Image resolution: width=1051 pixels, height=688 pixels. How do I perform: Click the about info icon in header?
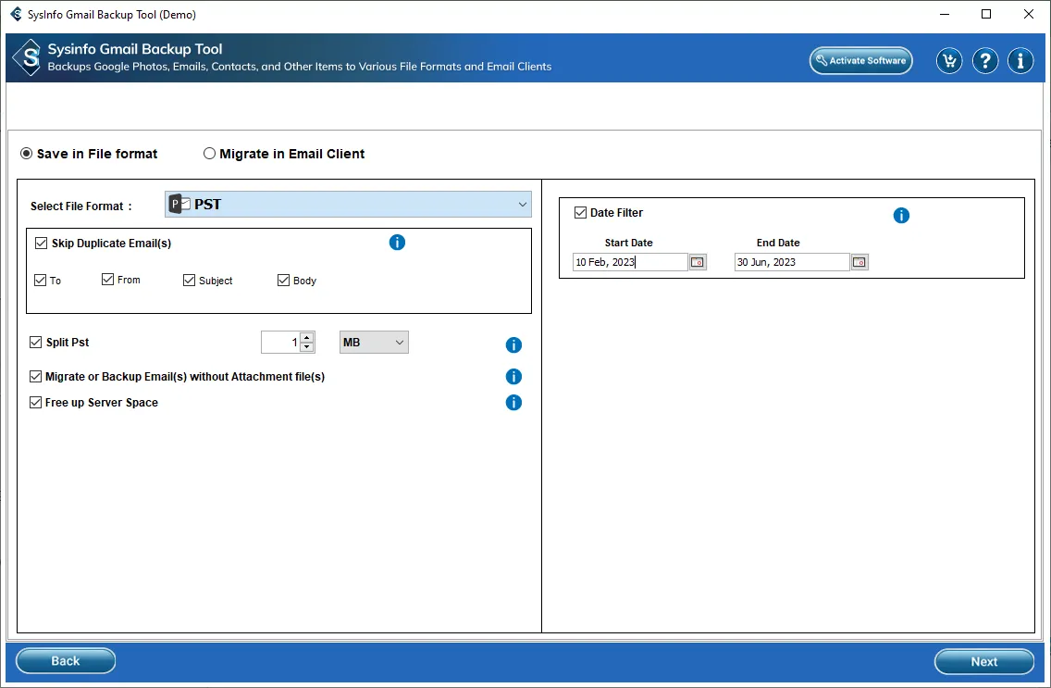point(1020,61)
